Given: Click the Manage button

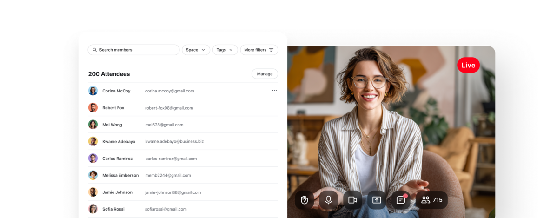Looking at the screenshot, I should click(x=265, y=74).
